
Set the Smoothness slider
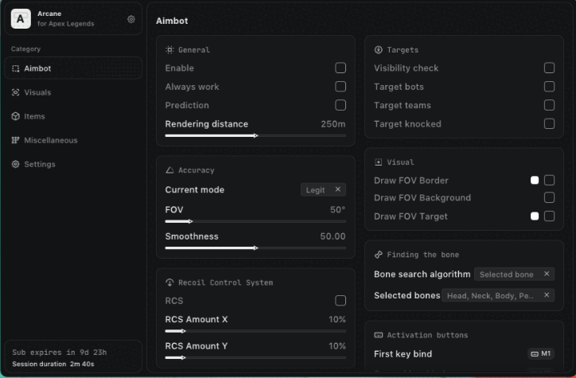(x=255, y=248)
